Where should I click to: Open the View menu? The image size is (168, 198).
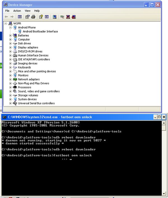pos(27,11)
